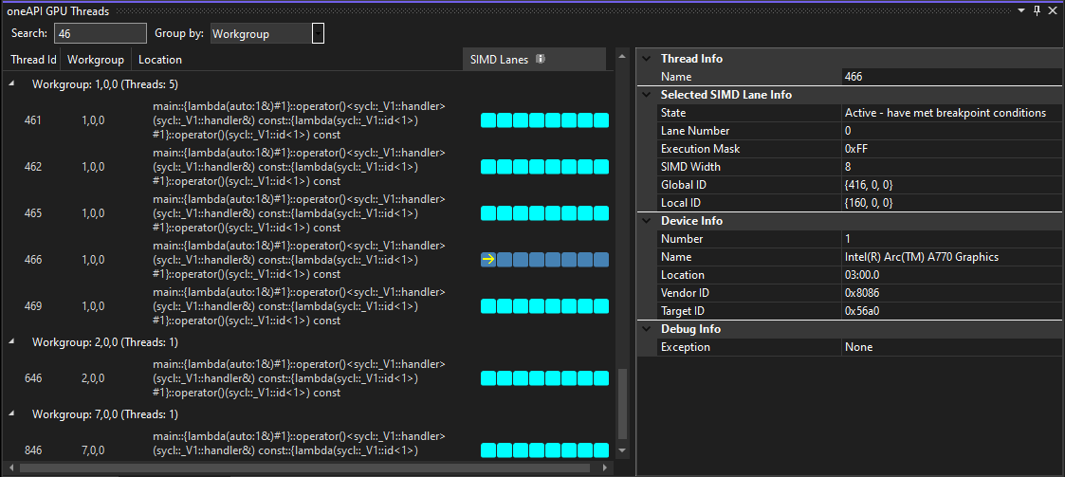Open the Group by Workgroup dropdown
Viewport: 1065px width, 477px height.
[x=318, y=34]
